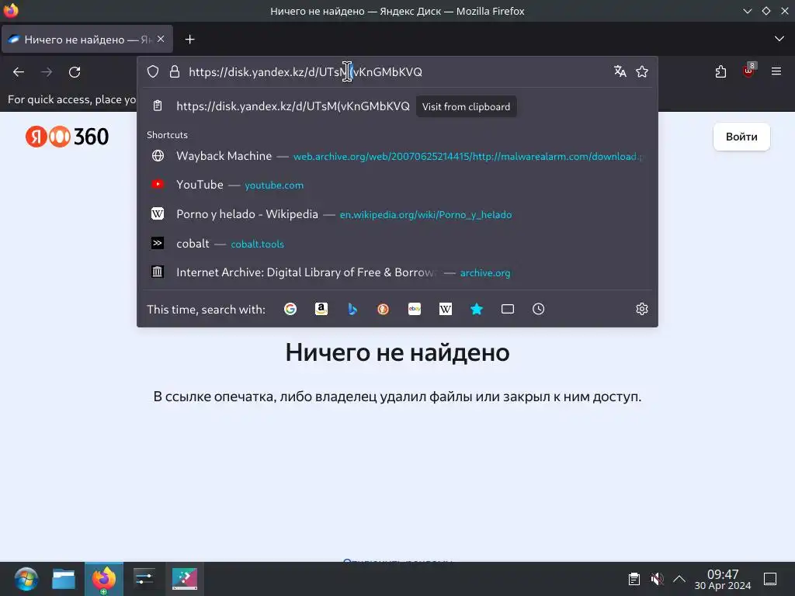
Task: Close the Яндекс Диск tab
Action: coord(161,39)
